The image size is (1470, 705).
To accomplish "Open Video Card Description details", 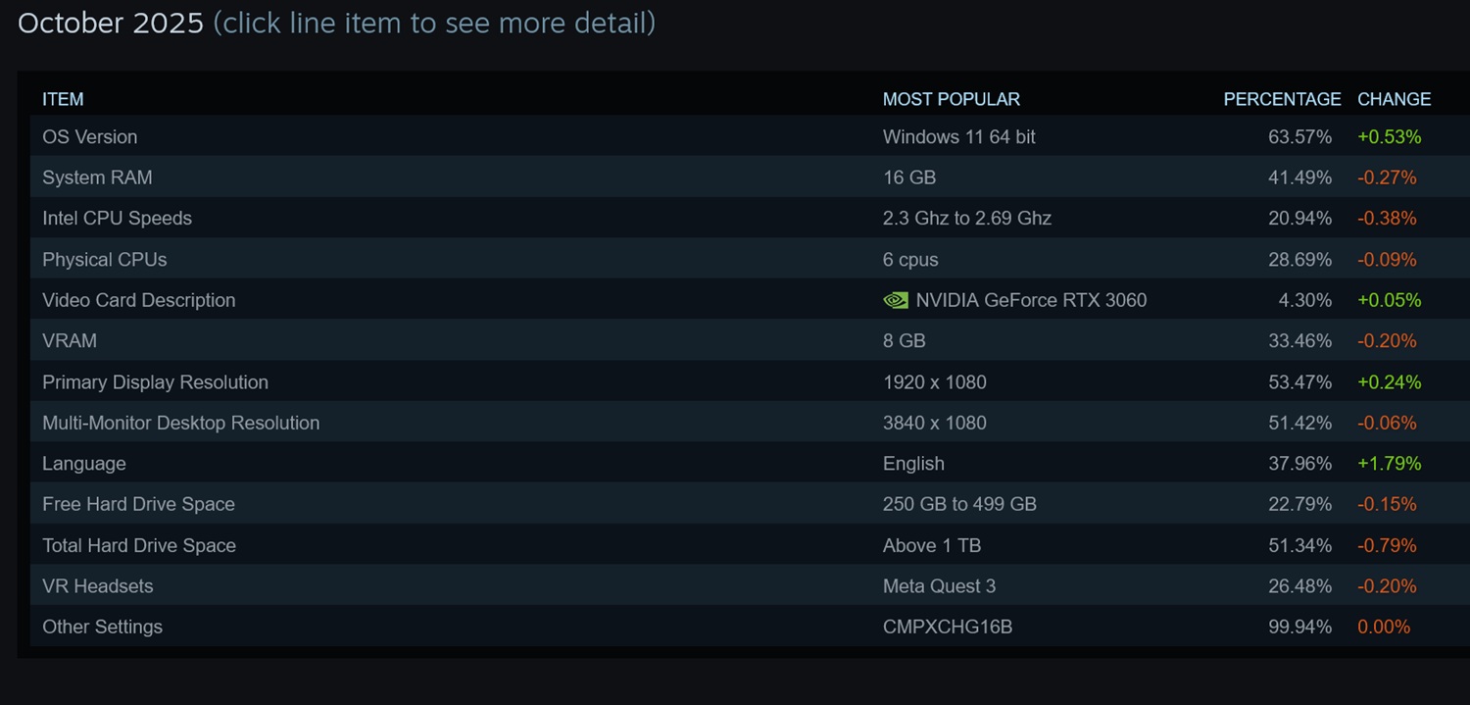I will tap(139, 300).
